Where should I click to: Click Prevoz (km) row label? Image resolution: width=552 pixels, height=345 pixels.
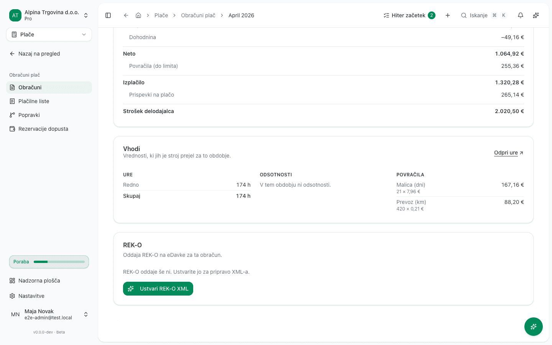pos(411,202)
